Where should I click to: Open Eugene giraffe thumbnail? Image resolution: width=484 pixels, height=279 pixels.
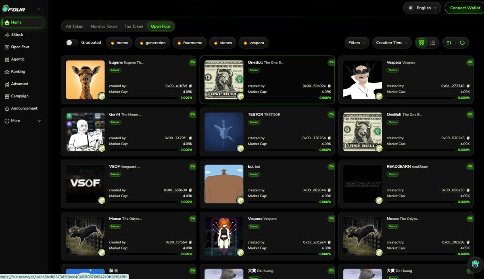(x=85, y=80)
